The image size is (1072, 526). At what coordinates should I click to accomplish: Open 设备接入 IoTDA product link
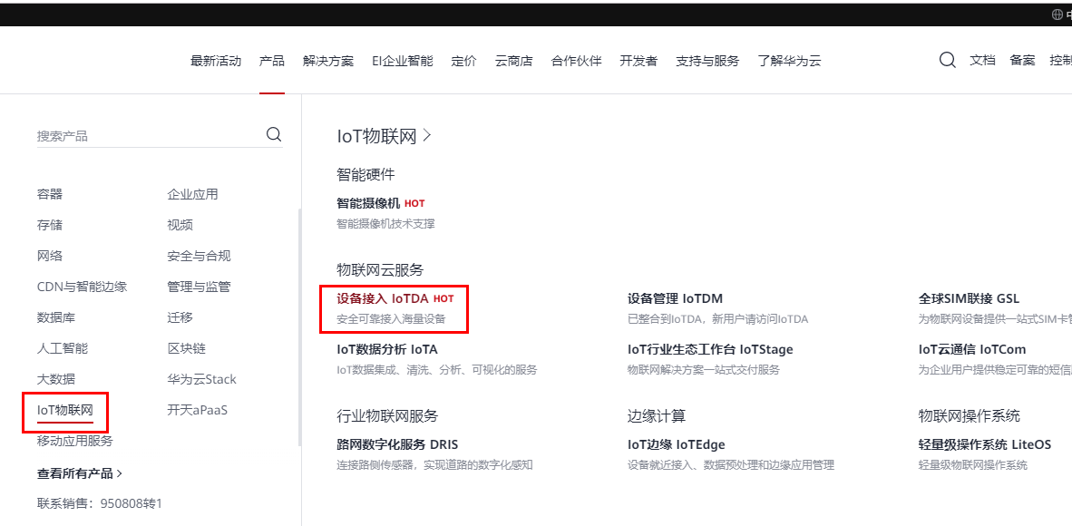tap(383, 298)
